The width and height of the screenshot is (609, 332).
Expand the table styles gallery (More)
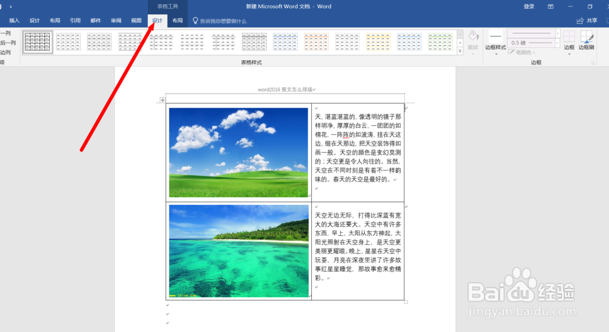[x=460, y=51]
